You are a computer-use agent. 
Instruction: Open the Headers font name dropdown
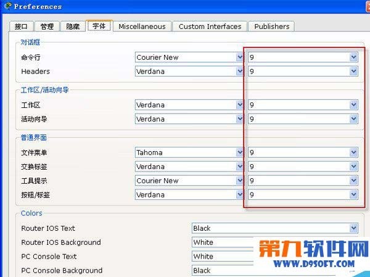(239, 72)
